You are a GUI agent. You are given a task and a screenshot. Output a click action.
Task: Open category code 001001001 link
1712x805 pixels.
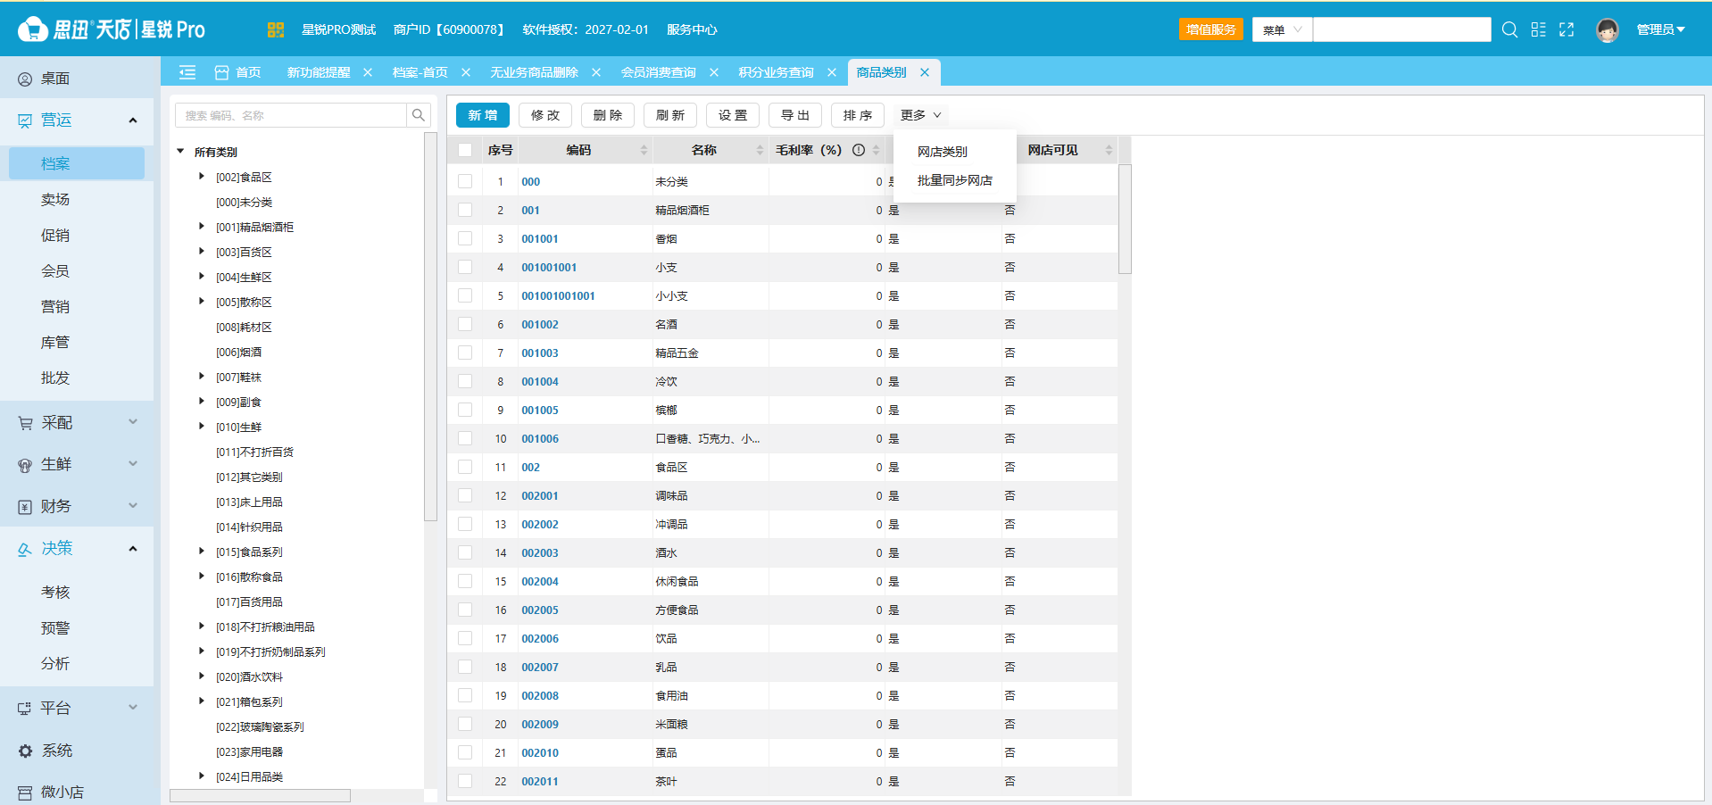[549, 267]
